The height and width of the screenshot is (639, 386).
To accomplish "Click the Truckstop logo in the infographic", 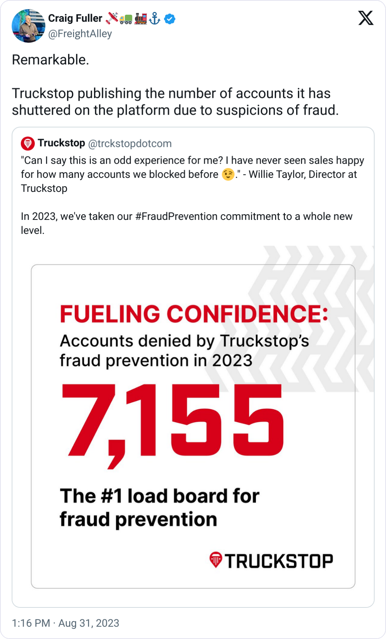I will pos(271,560).
